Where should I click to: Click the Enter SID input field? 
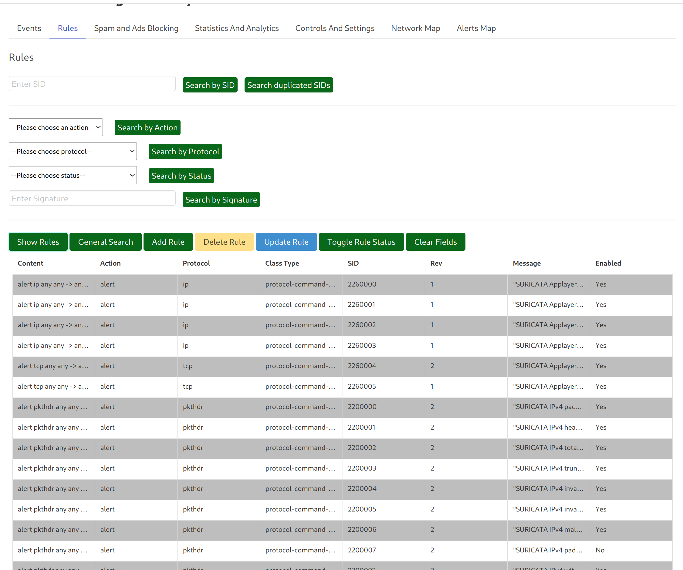click(92, 84)
